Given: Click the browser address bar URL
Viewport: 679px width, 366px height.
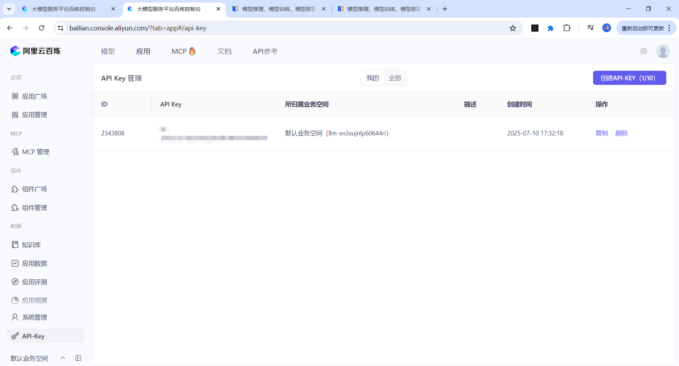Looking at the screenshot, I should tap(138, 28).
